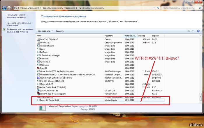The width and height of the screenshot is (204, 128).
Task: Sort by the Размер column header
Action: 144,35
